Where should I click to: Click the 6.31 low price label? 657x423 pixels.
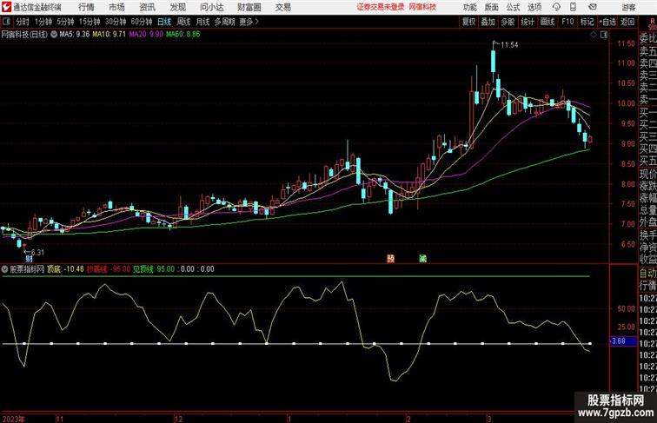[x=37, y=252]
